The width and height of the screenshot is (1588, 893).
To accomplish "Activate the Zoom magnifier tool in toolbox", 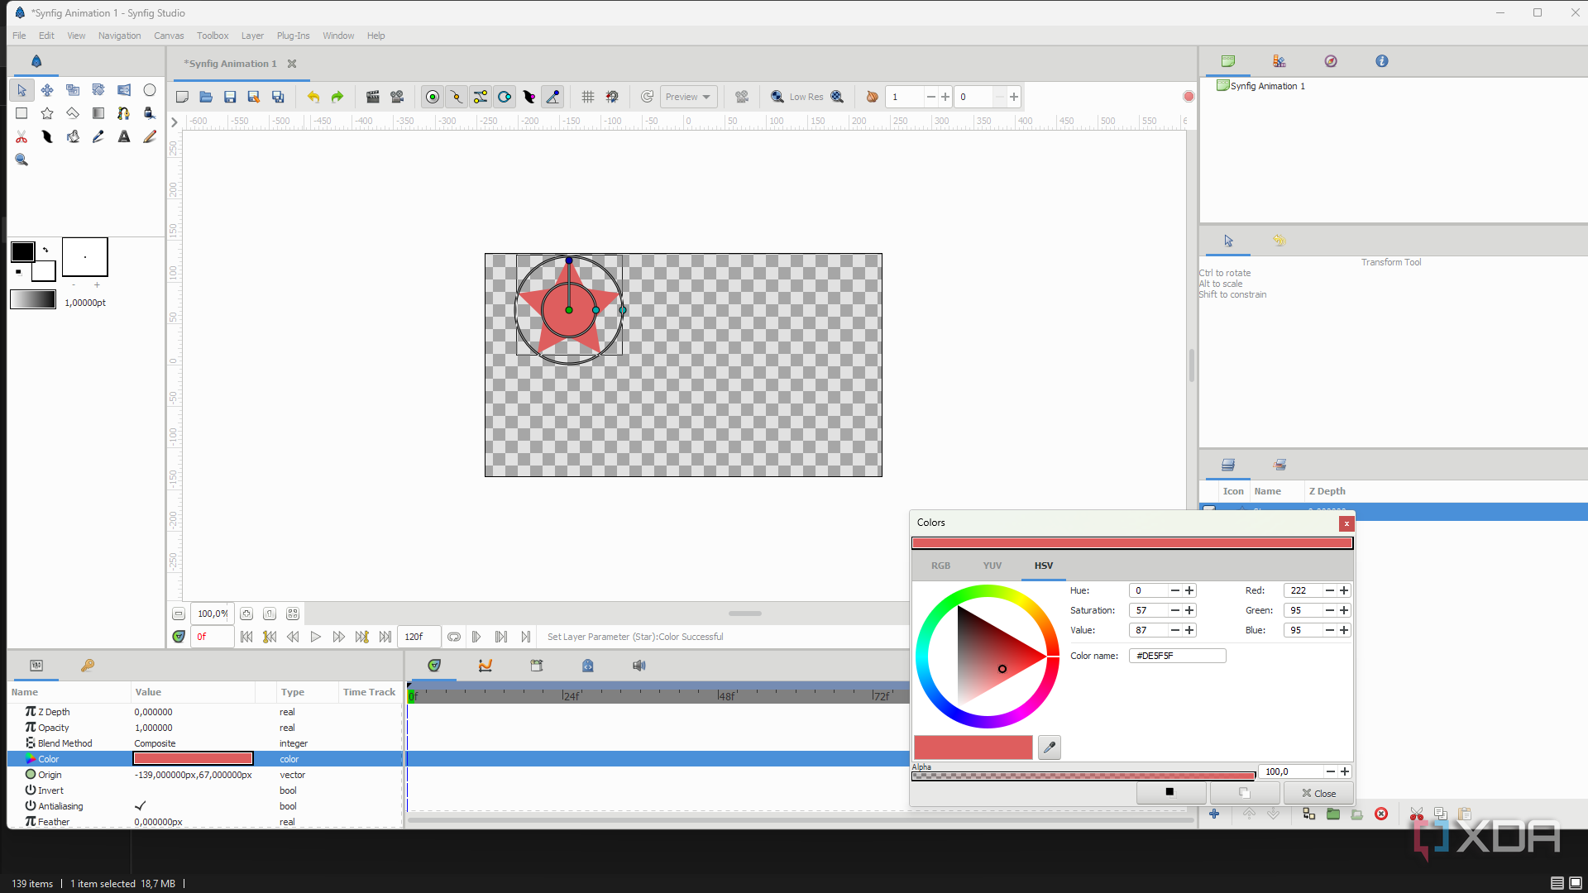I will click(x=22, y=160).
